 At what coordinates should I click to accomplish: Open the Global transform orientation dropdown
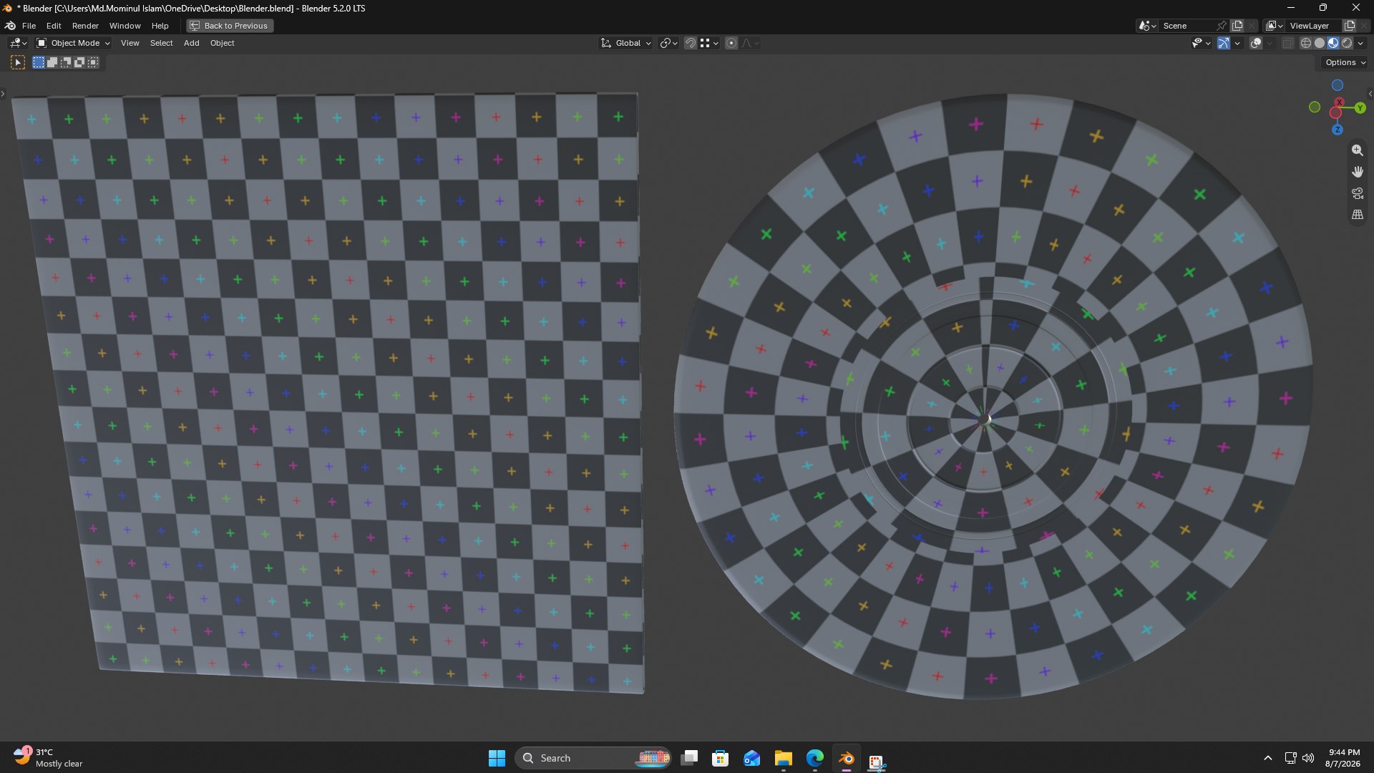626,44
